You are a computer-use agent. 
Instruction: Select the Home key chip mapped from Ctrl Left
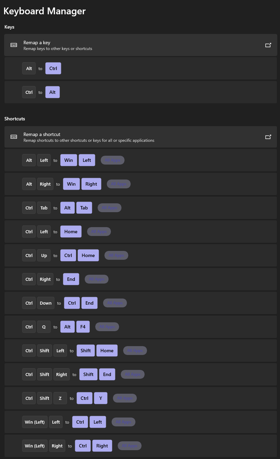pos(71,231)
